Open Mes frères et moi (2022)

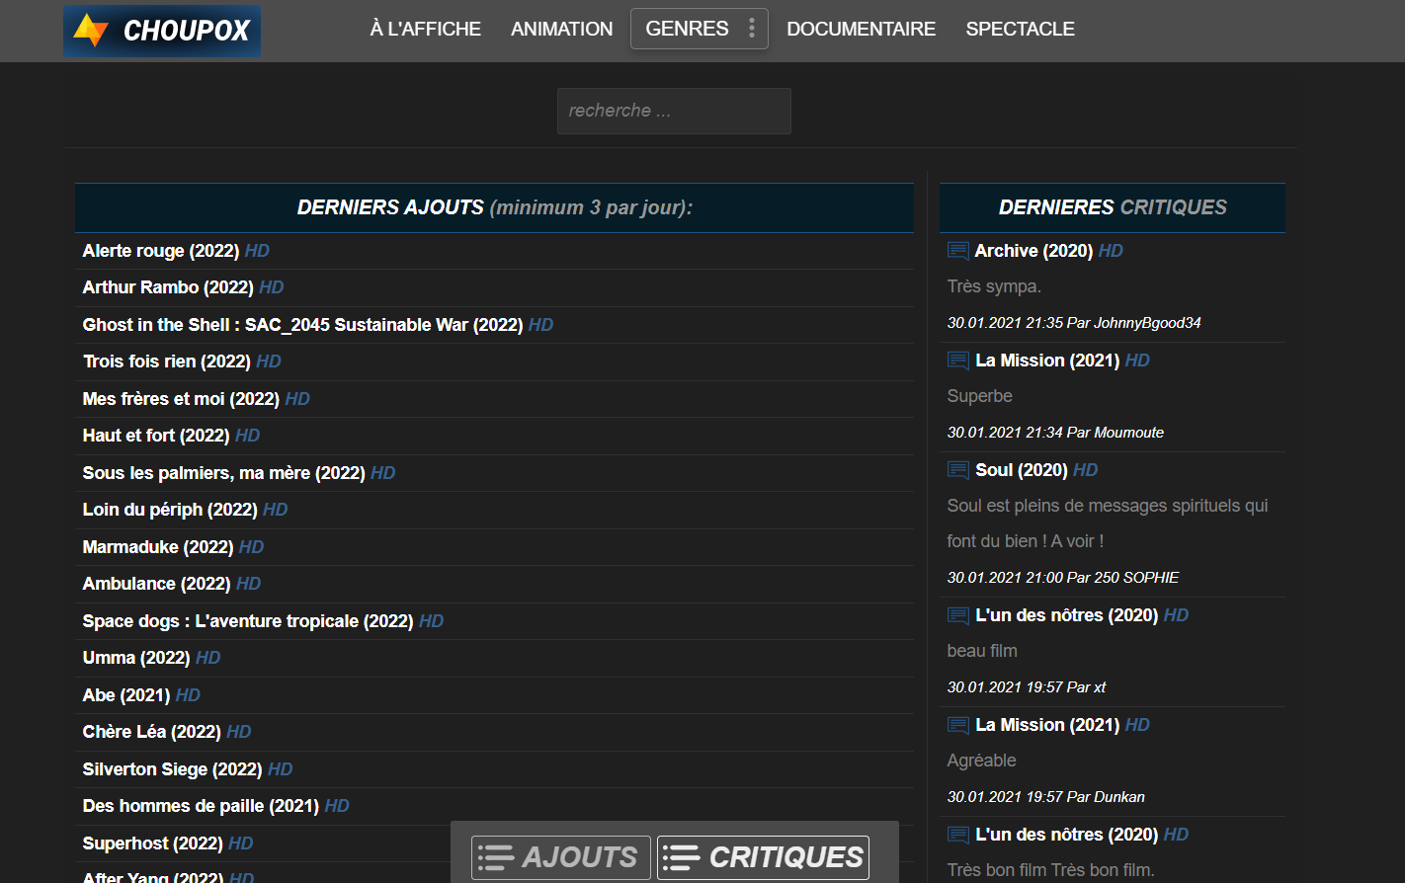181,399
